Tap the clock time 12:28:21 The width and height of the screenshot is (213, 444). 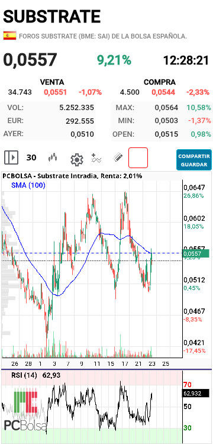tap(186, 60)
